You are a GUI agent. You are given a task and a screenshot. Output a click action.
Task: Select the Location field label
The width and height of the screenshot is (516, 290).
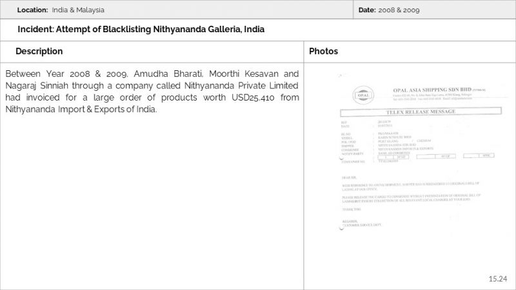pyautogui.click(x=32, y=10)
